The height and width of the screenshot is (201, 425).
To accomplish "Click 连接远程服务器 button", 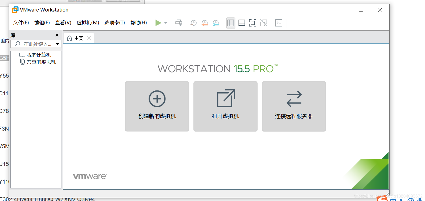I will pos(294,106).
